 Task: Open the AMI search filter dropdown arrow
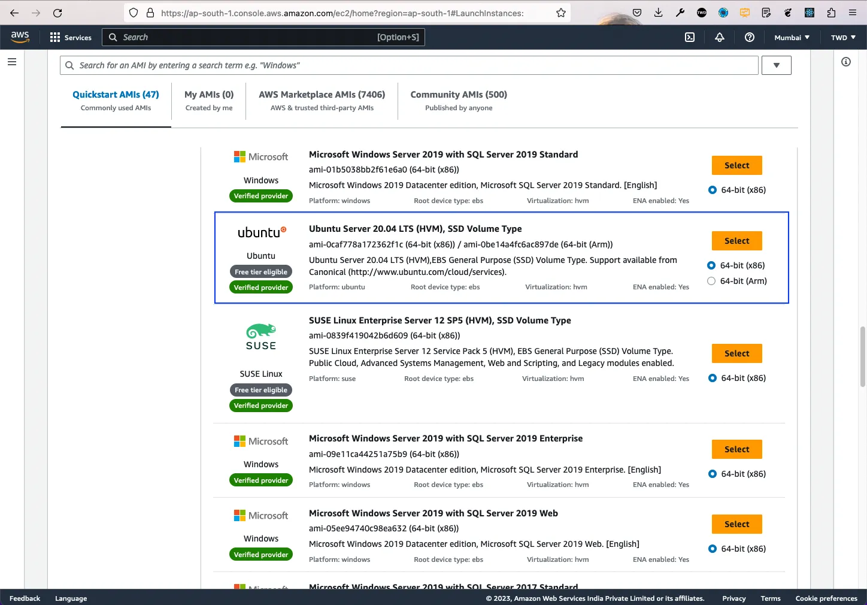pyautogui.click(x=776, y=65)
